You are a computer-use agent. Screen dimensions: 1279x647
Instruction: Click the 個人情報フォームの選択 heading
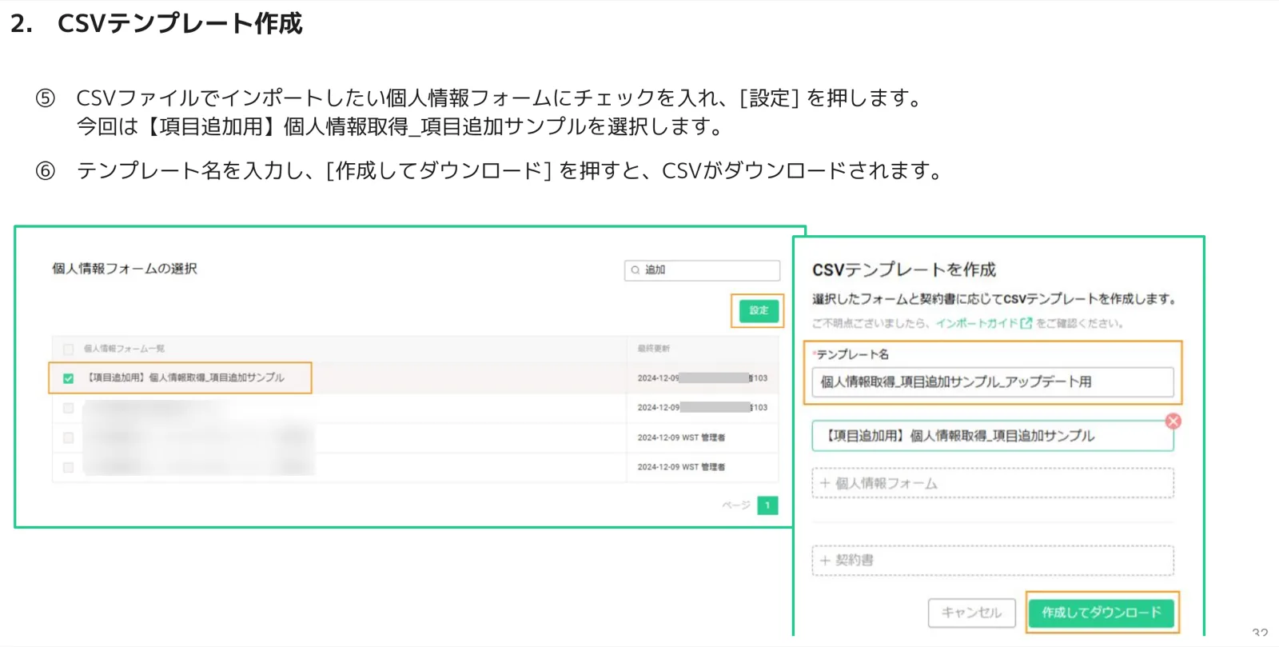125,269
